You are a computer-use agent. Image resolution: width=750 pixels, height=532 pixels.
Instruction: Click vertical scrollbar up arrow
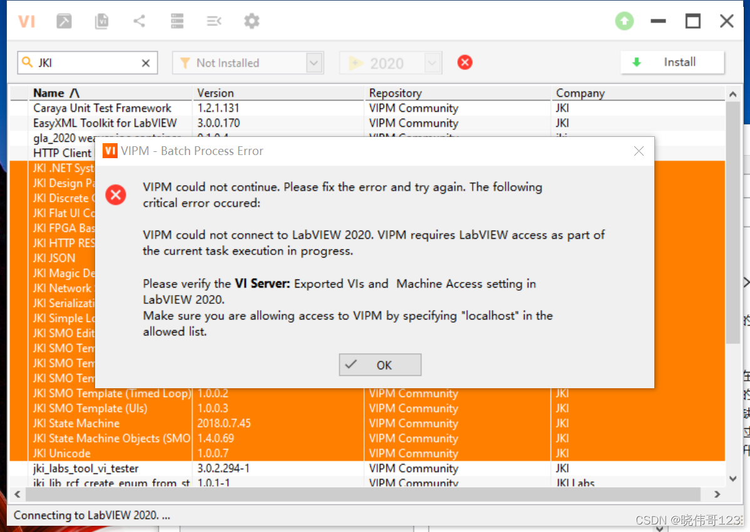732,94
